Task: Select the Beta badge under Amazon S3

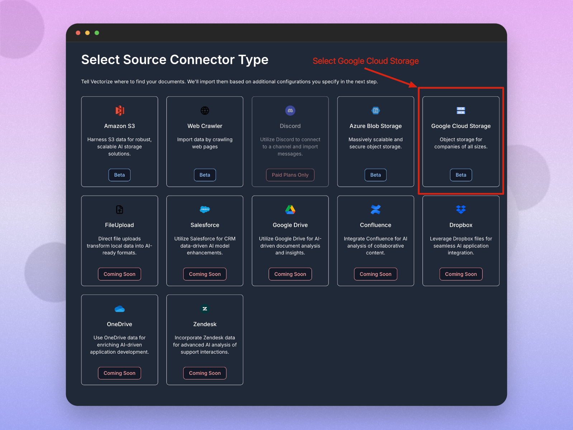Action: [119, 175]
